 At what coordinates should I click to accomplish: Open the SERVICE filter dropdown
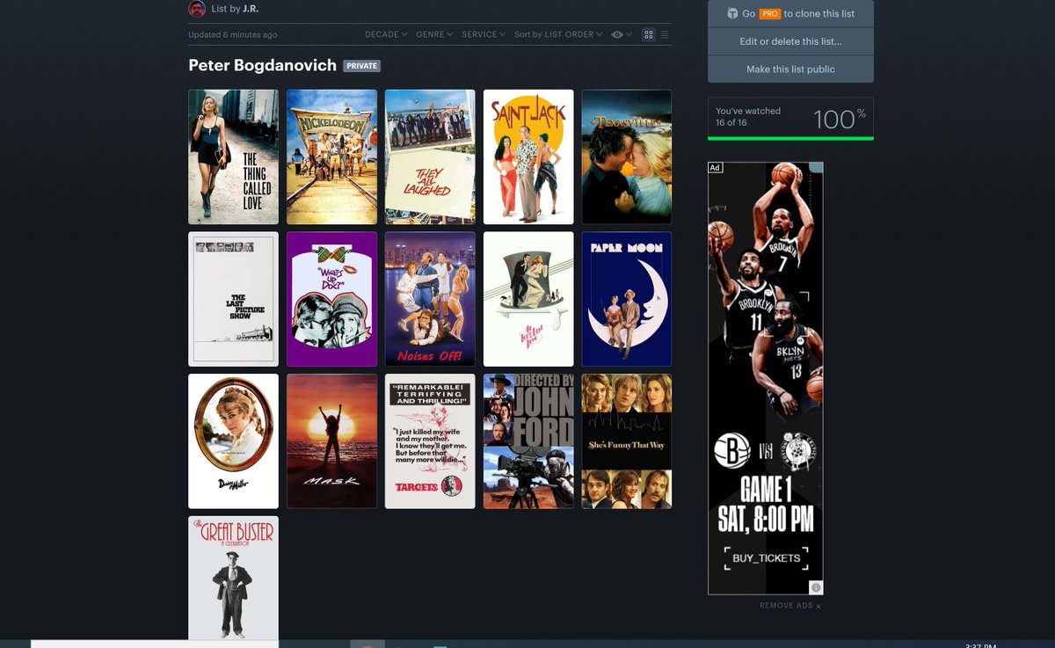(484, 34)
